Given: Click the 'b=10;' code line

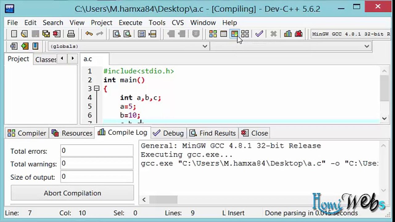Looking at the screenshot, I should 130,115.
